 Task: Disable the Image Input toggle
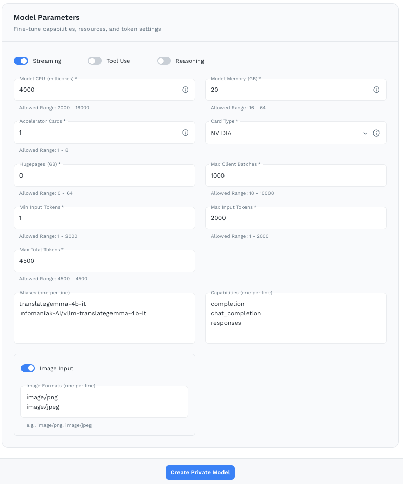(28, 368)
